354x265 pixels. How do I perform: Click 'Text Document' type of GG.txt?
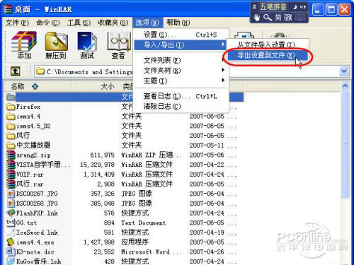point(144,223)
